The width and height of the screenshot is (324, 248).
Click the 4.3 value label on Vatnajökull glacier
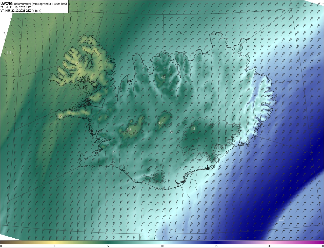click(x=193, y=129)
